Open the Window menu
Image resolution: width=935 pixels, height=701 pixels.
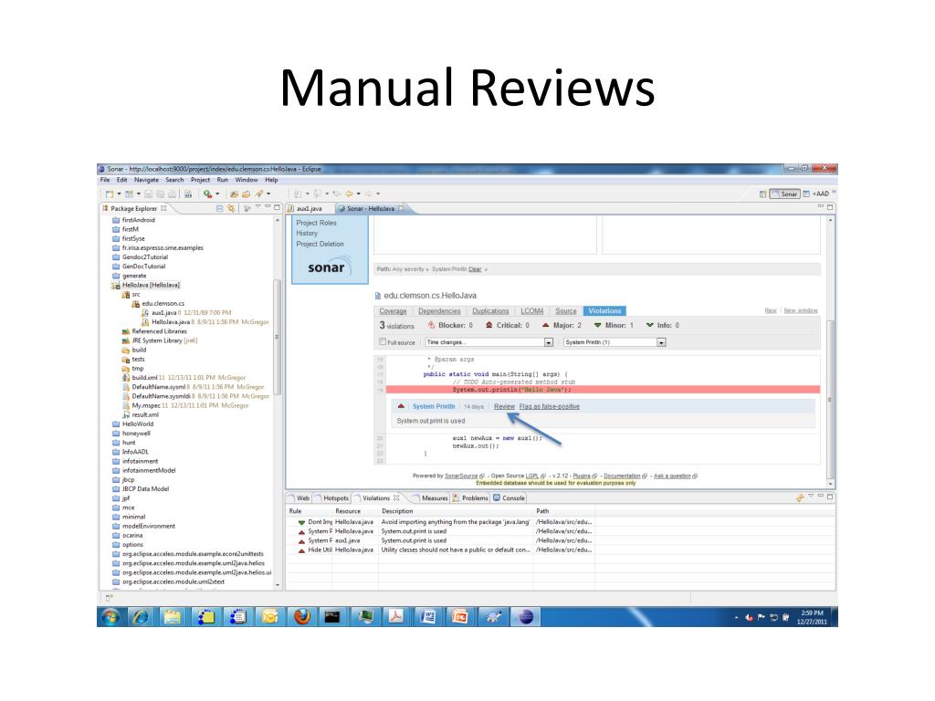pyautogui.click(x=247, y=180)
